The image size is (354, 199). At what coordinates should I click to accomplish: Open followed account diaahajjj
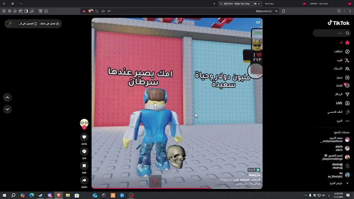341,166
